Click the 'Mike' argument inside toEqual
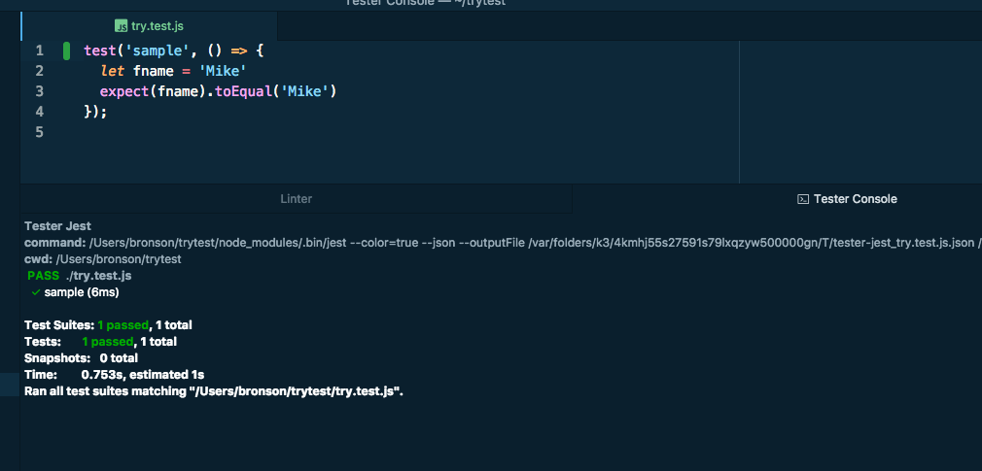 [304, 92]
